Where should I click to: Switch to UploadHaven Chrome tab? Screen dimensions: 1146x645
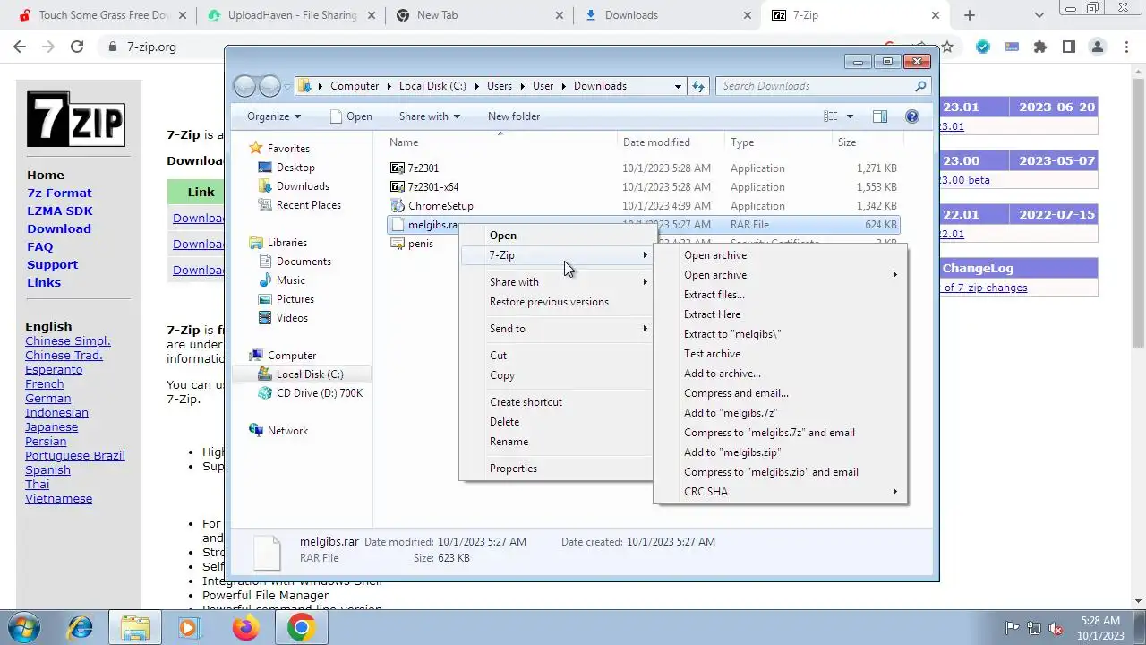click(290, 15)
